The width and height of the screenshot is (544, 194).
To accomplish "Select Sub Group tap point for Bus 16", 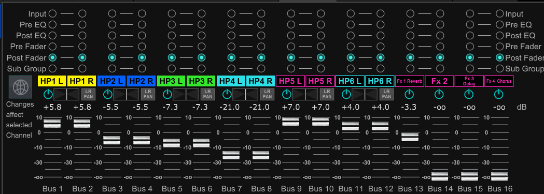I will [x=499, y=68].
